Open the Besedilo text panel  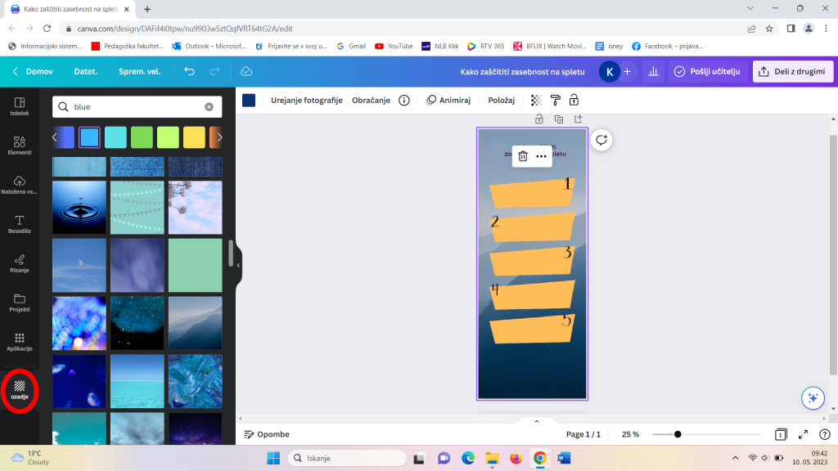point(20,224)
